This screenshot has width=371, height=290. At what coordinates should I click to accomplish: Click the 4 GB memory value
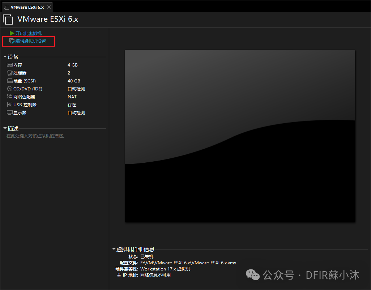[x=73, y=65]
